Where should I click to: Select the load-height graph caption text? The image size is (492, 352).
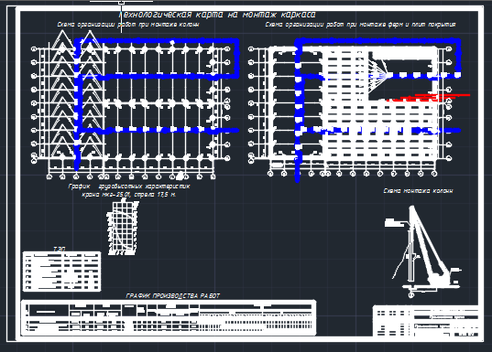pos(129,190)
